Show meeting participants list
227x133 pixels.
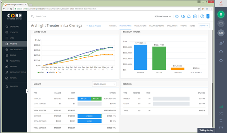coord(221,43)
